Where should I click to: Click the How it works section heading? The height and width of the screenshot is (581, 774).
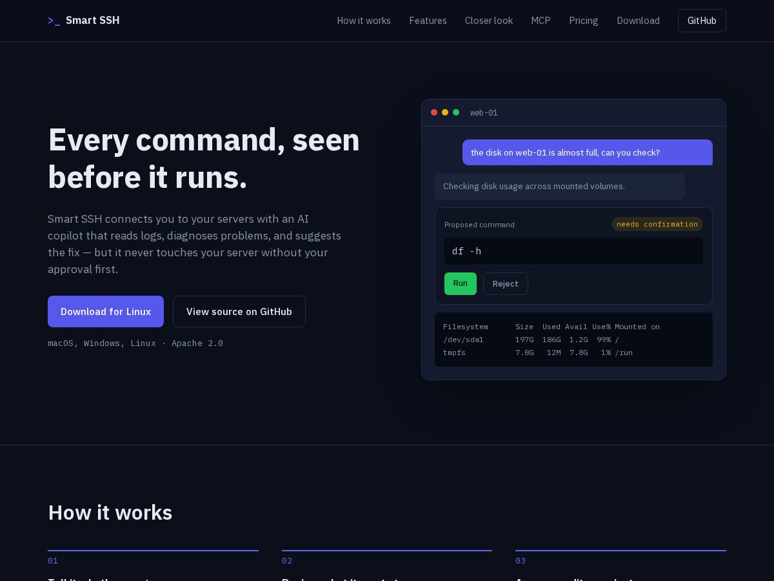coord(110,513)
